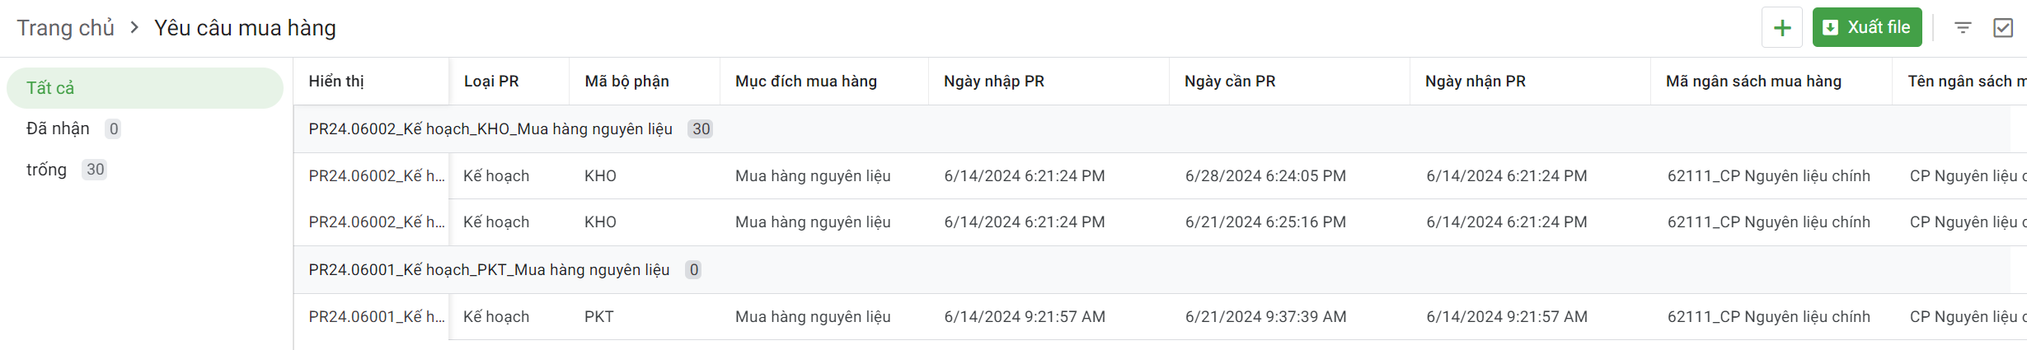
Task: Click the Xuất file export button
Action: (x=1866, y=28)
